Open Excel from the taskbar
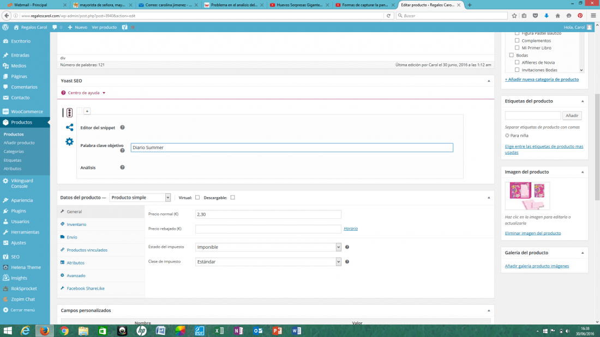 [x=219, y=331]
